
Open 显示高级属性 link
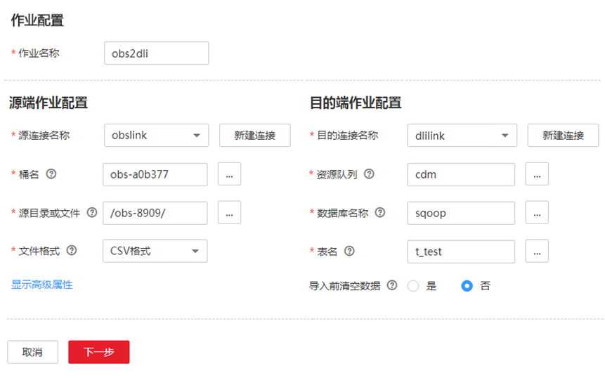point(42,285)
